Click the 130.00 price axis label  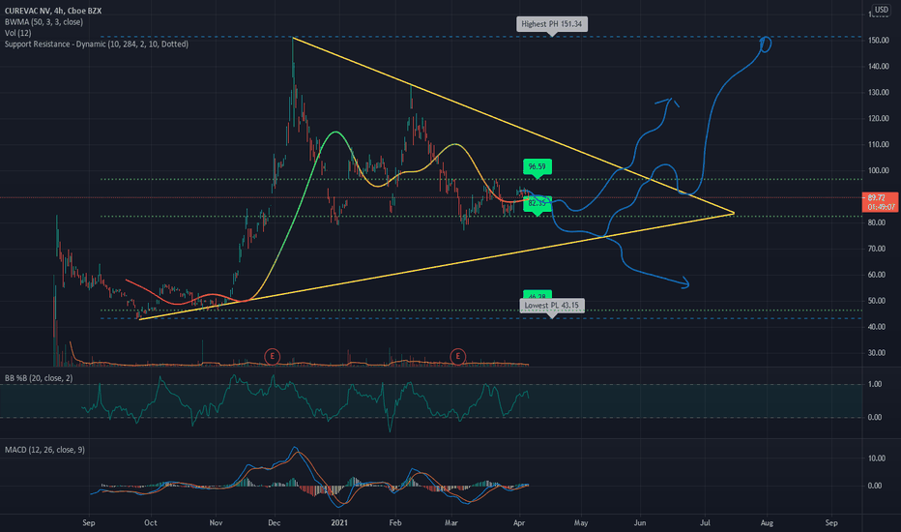(x=879, y=92)
